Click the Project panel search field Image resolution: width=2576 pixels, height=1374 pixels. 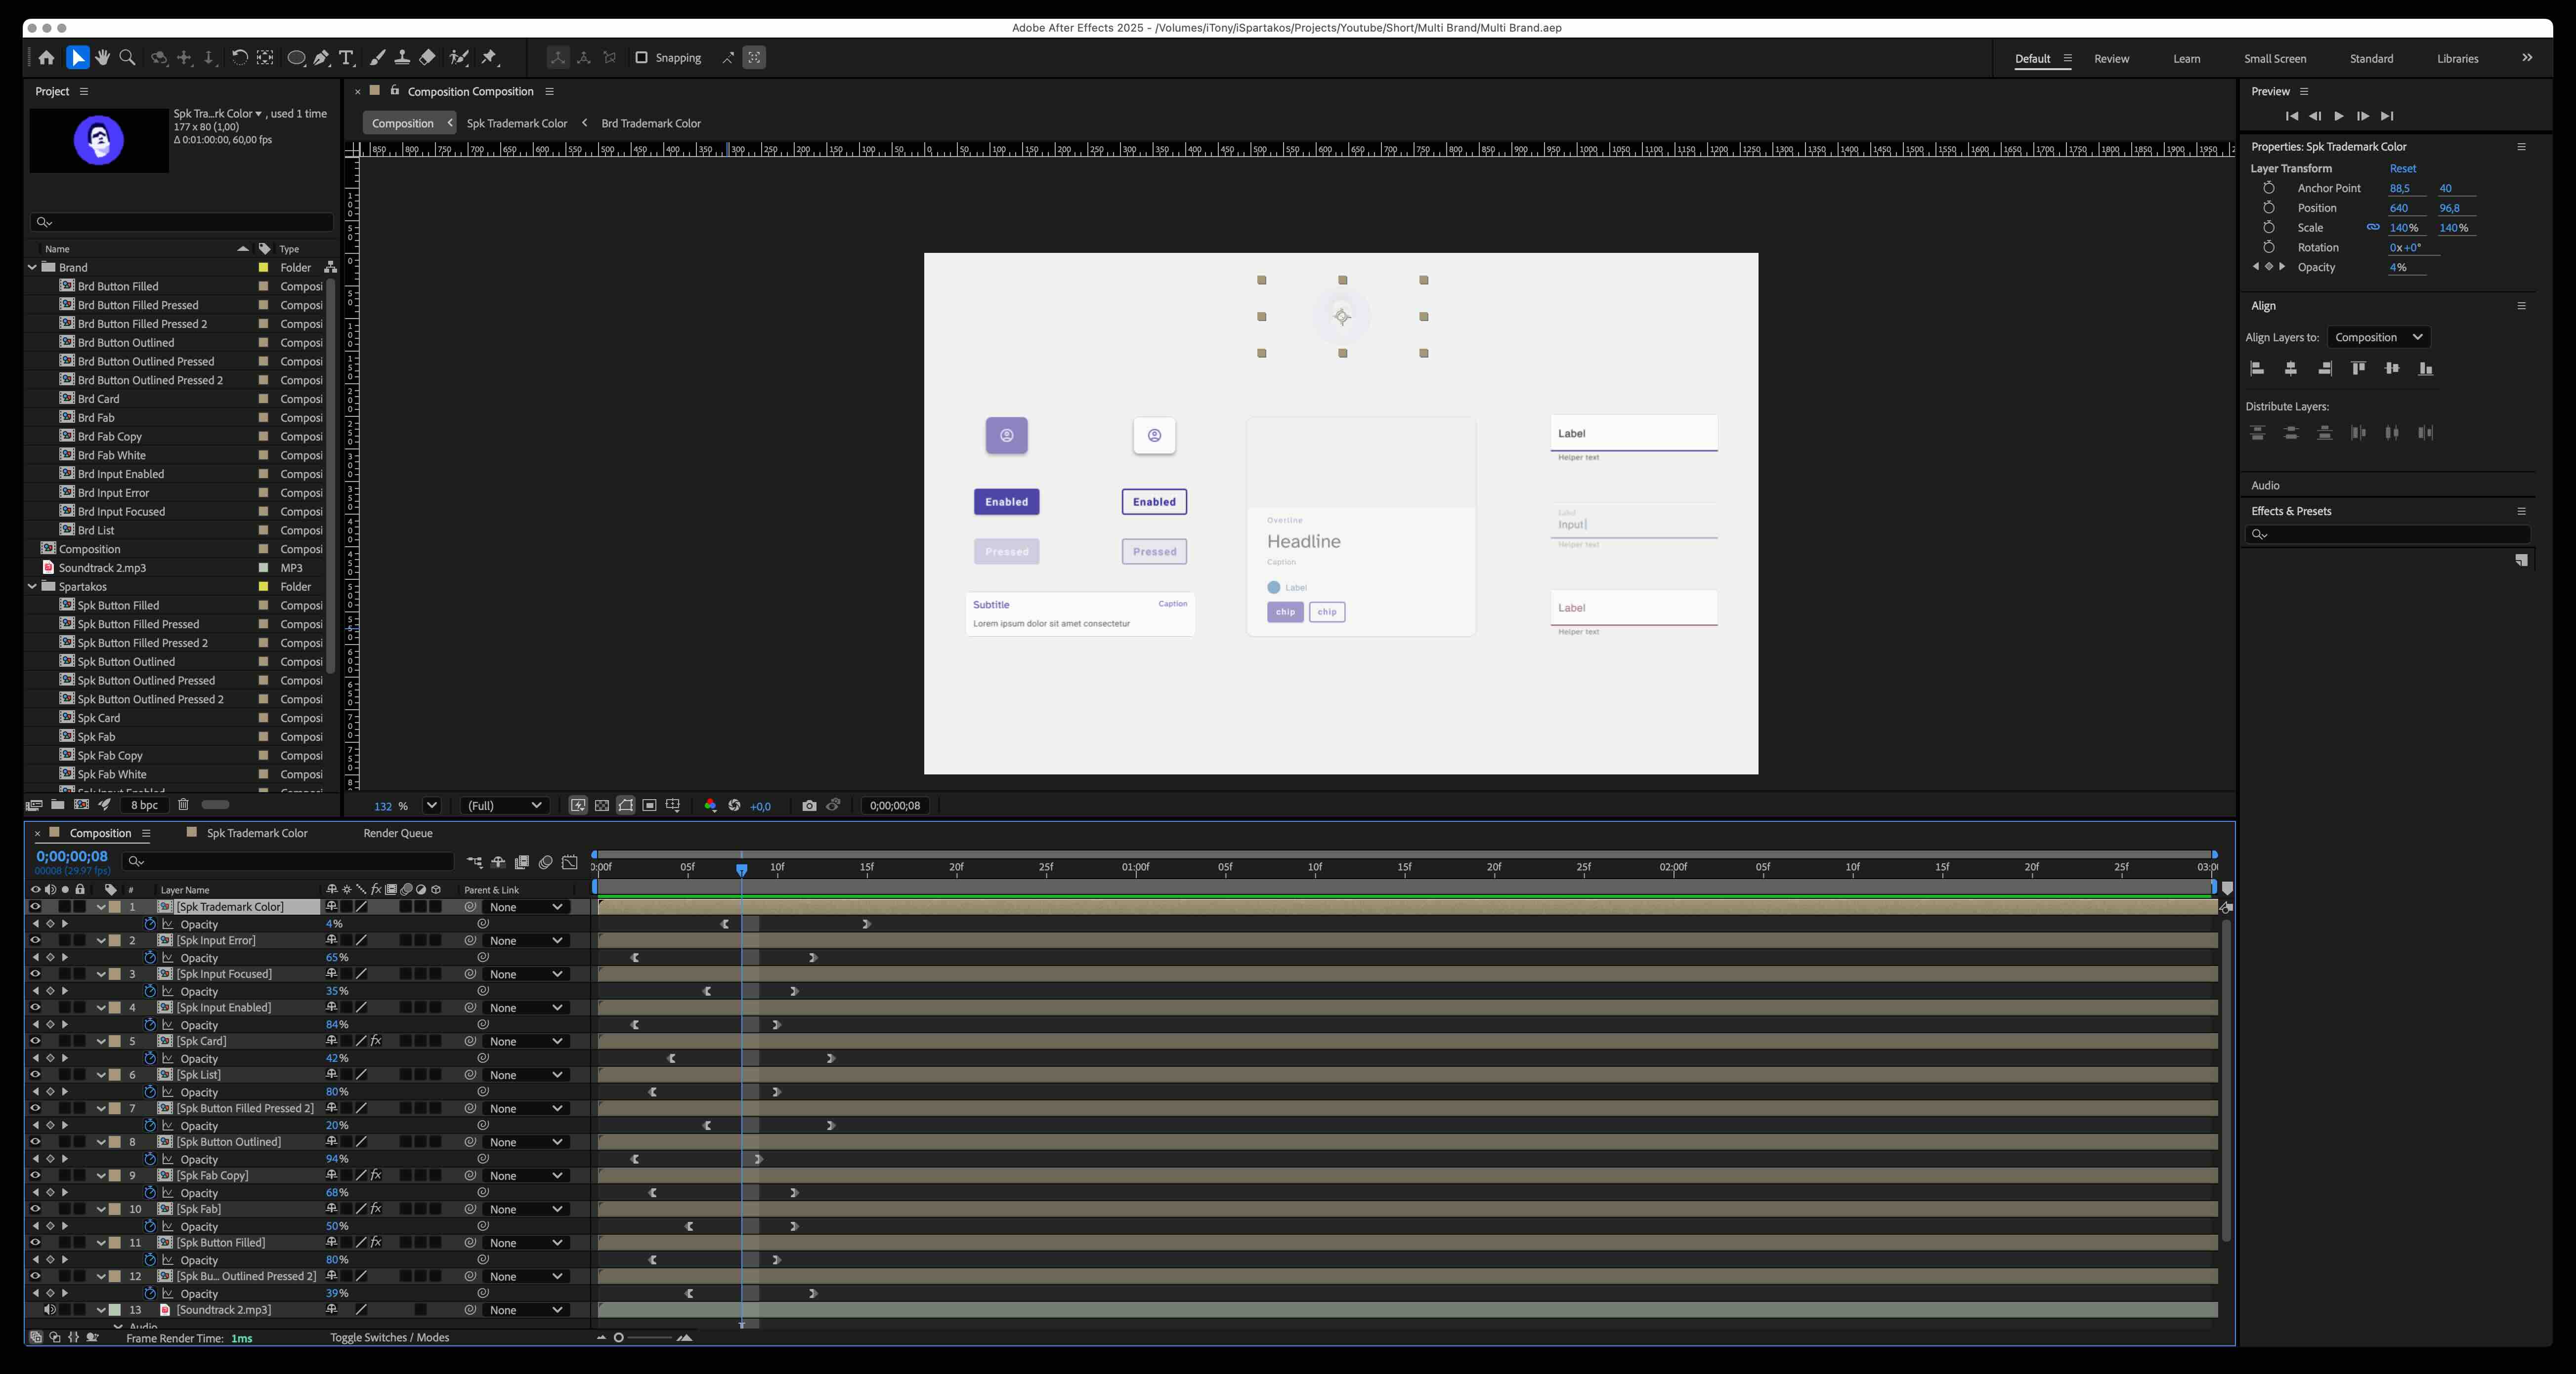click(182, 222)
